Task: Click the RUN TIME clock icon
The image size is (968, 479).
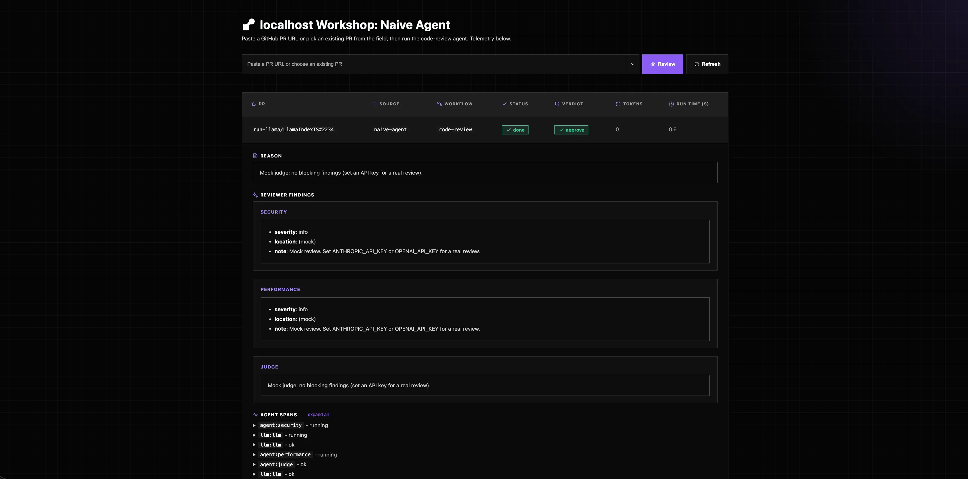Action: click(x=671, y=104)
